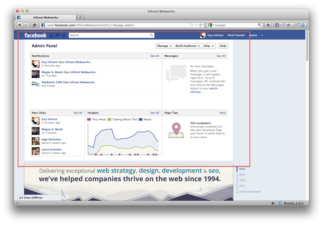Open the Manage dropdown

point(165,46)
